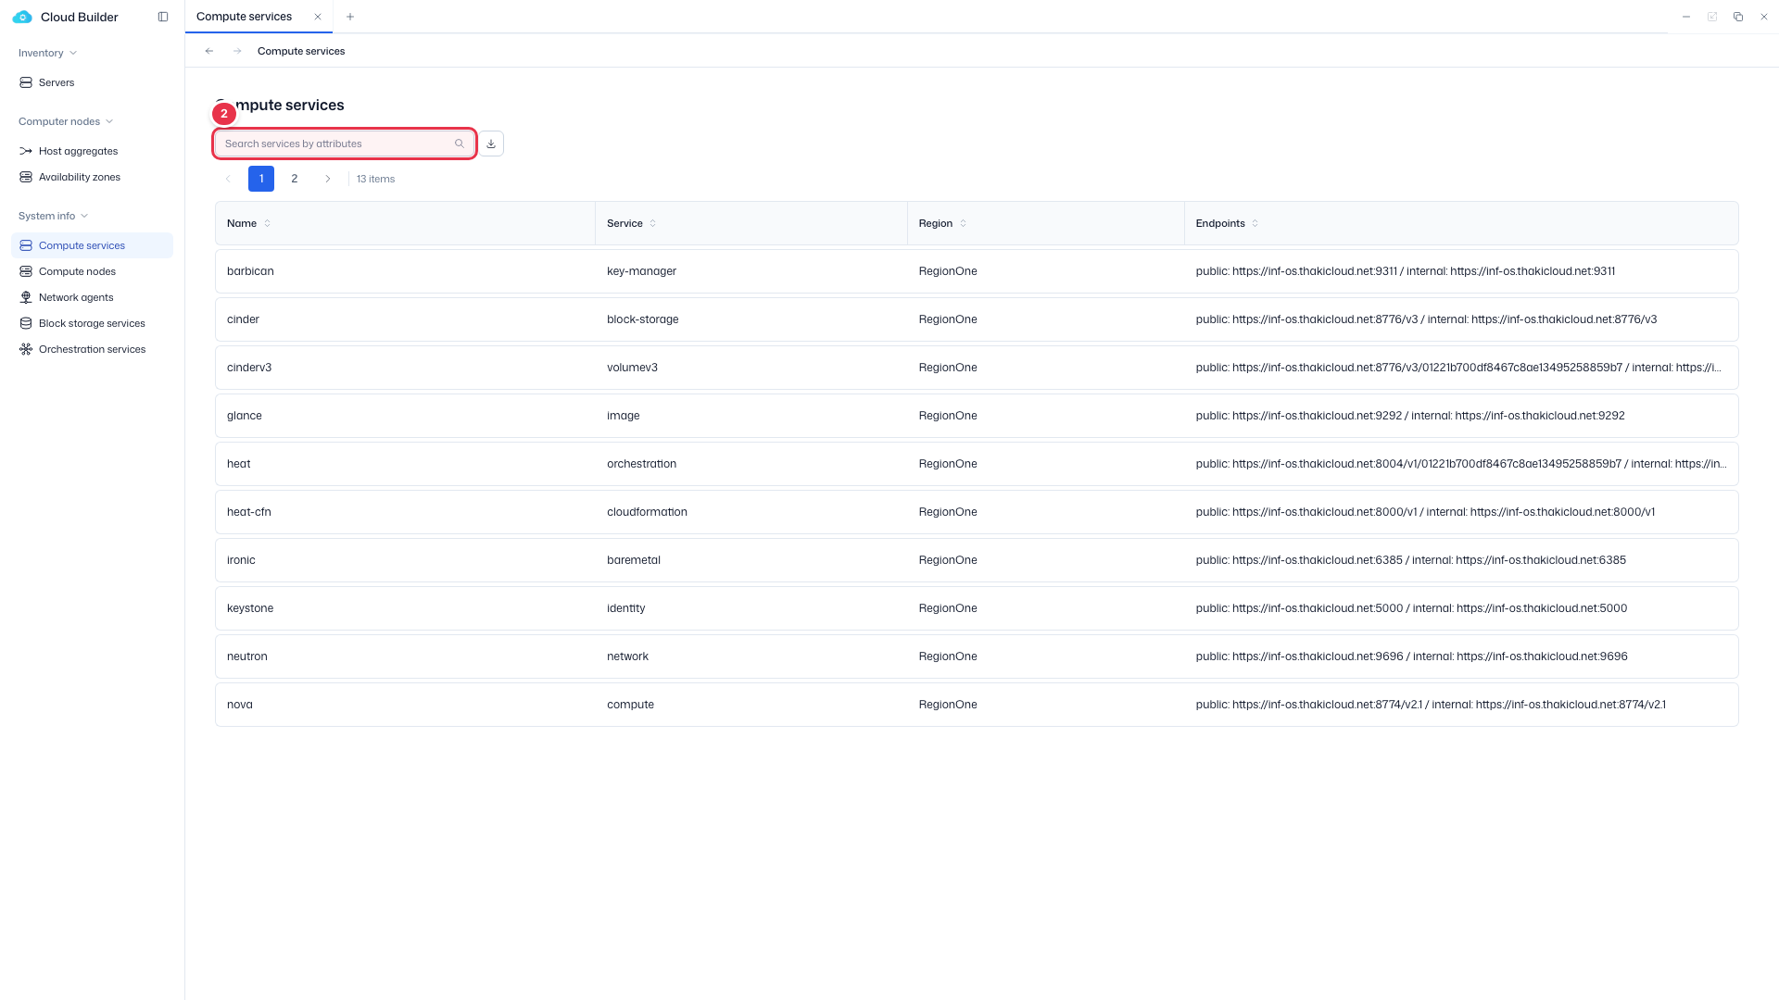Click the search magnifier icon
The width and height of the screenshot is (1779, 1000).
pos(459,144)
